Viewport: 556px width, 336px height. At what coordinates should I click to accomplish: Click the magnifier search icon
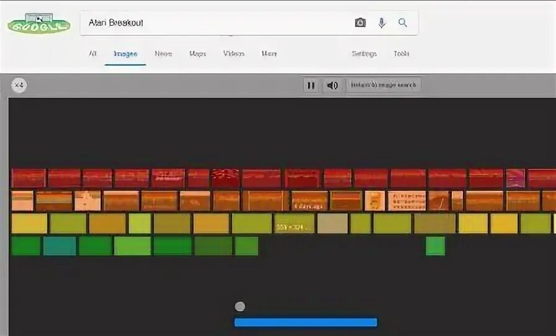(x=403, y=23)
